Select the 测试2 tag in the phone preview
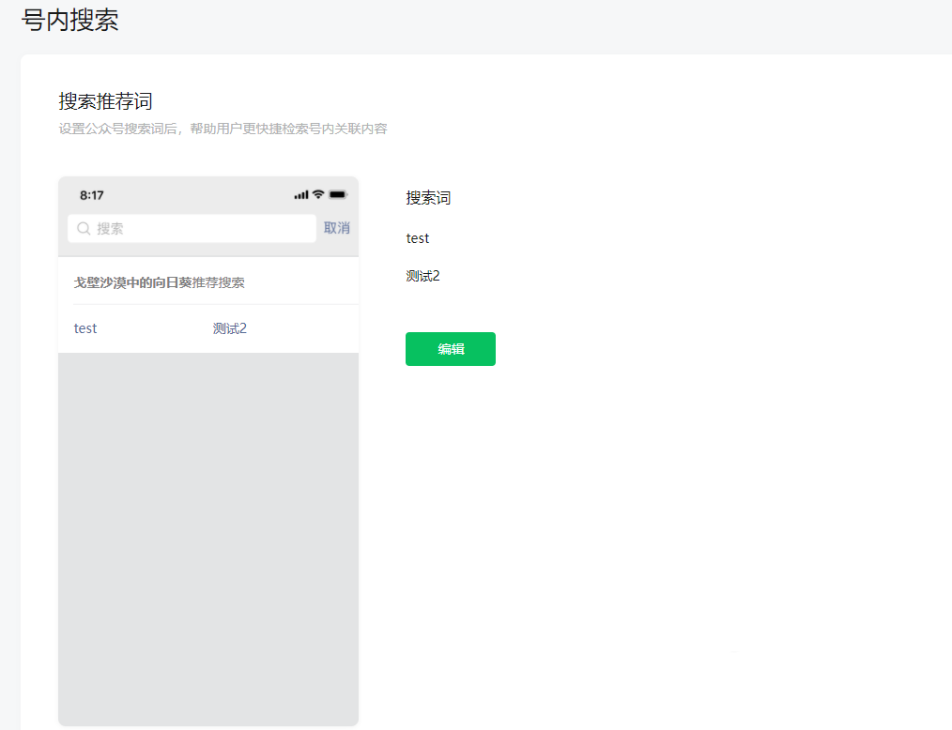This screenshot has width=952, height=730. pos(230,327)
